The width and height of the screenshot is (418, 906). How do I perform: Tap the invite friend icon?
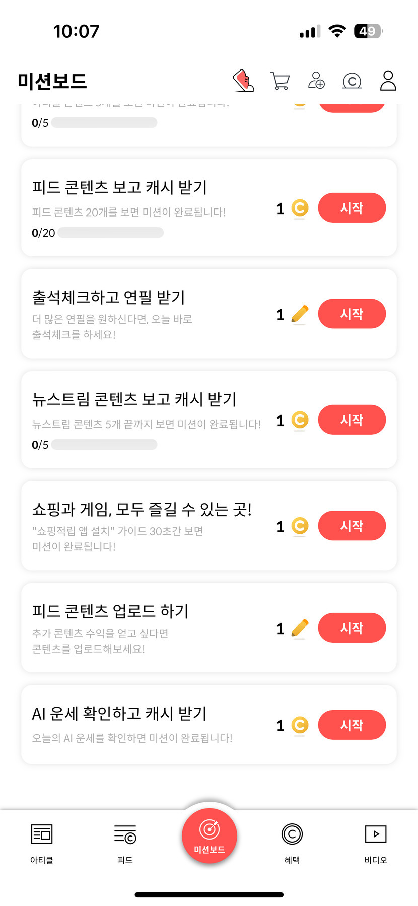(316, 81)
